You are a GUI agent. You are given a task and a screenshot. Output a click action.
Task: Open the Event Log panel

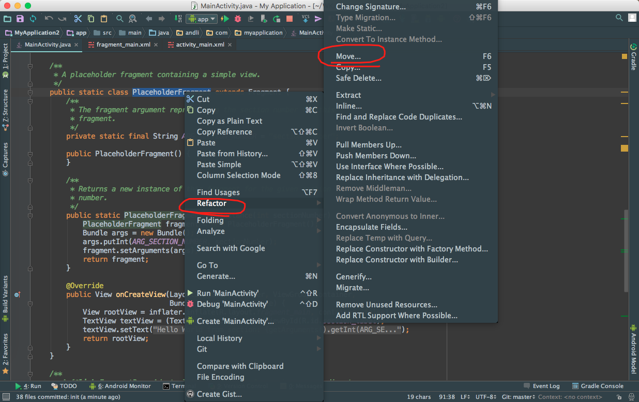coord(541,386)
